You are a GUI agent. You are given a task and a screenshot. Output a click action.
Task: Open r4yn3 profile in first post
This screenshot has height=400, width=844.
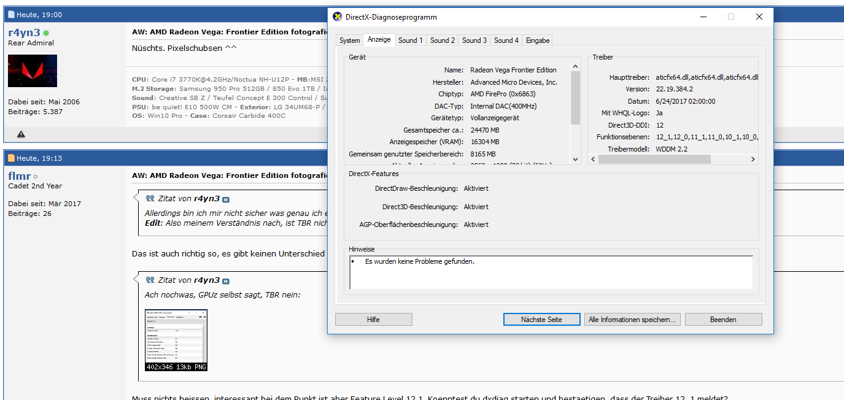pyautogui.click(x=24, y=33)
